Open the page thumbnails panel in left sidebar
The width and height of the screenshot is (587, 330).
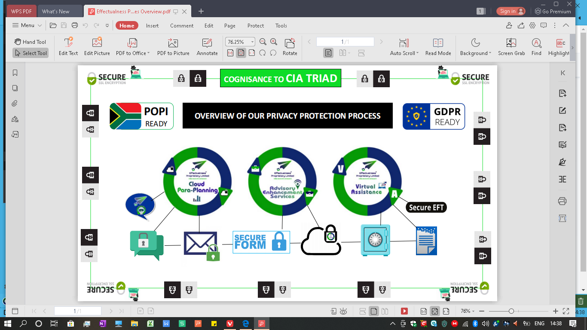(15, 88)
